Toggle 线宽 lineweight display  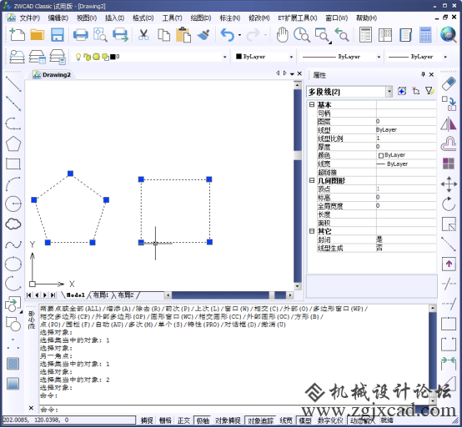286,420
